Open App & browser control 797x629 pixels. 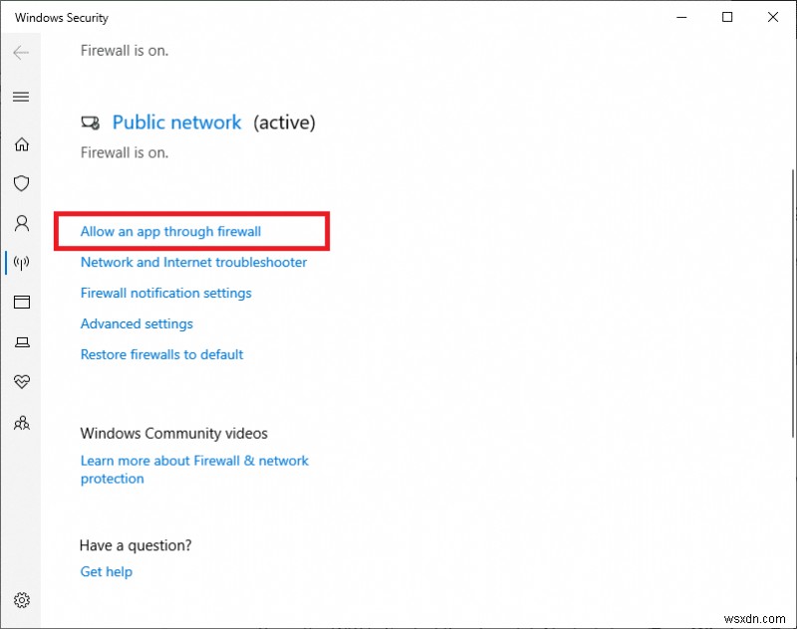pyautogui.click(x=22, y=303)
